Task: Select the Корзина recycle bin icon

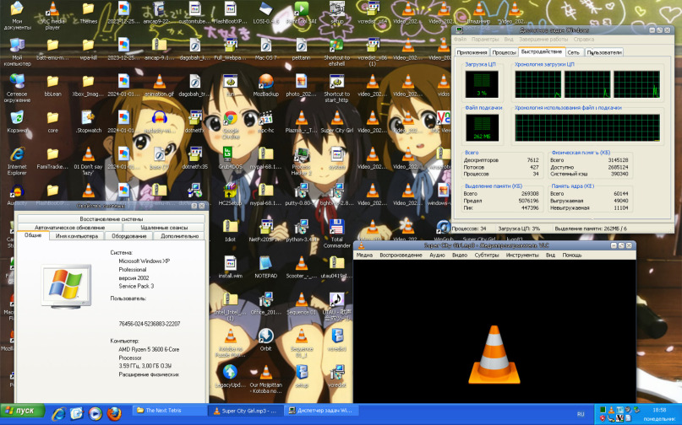Action: click(x=16, y=119)
